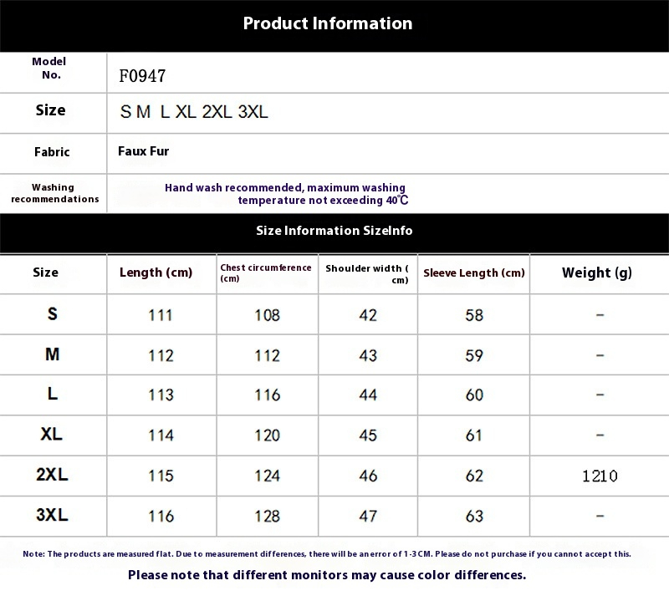Screen dimensions: 669x596
Task: Click the Faux Fur fabric value
Action: [x=144, y=151]
